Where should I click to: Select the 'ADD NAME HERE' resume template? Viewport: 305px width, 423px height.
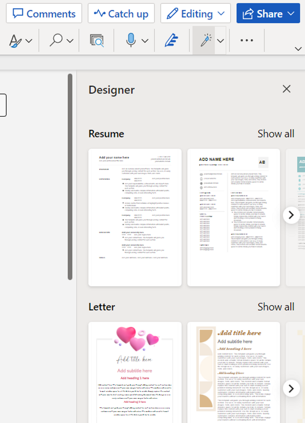coord(234,217)
